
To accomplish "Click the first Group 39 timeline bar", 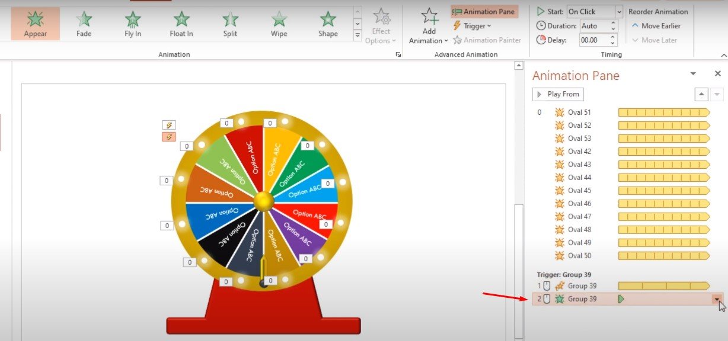I will point(664,286).
